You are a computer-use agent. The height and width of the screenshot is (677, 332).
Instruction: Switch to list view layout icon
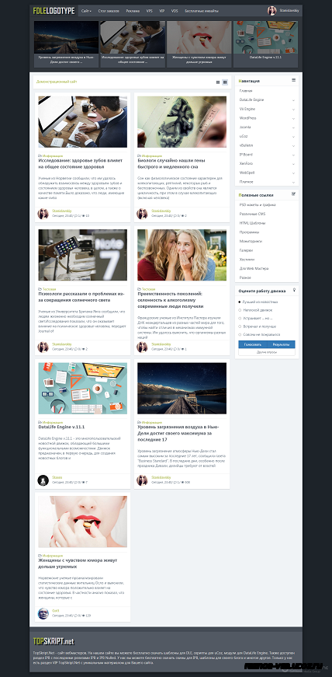click(x=218, y=82)
